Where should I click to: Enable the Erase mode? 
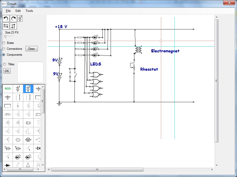pyautogui.click(x=4, y=43)
